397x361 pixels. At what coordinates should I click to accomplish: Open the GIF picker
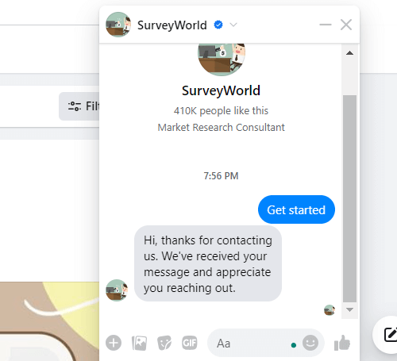click(x=190, y=343)
